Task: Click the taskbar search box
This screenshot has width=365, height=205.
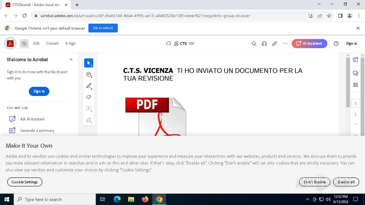Action: (x=55, y=199)
